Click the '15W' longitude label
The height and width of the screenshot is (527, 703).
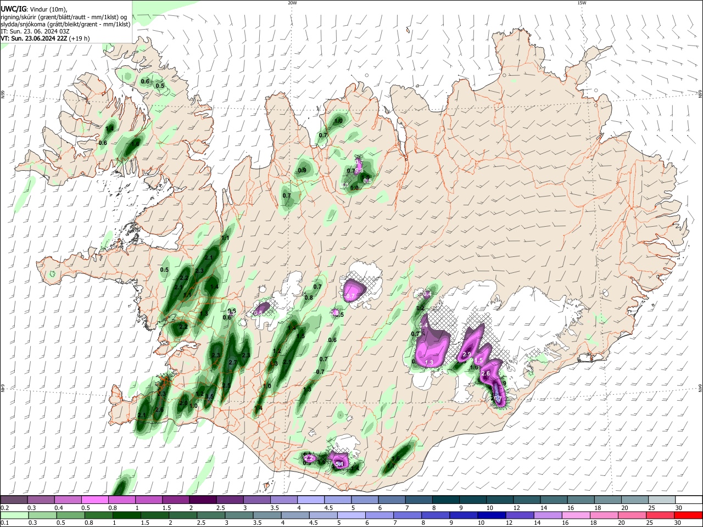(582, 3)
